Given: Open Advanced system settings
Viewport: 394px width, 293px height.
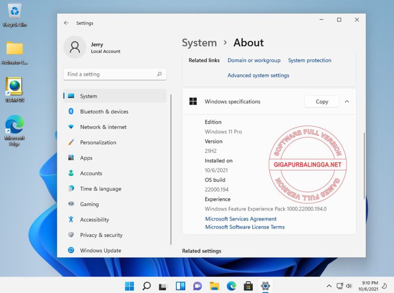Looking at the screenshot, I should pos(258,75).
